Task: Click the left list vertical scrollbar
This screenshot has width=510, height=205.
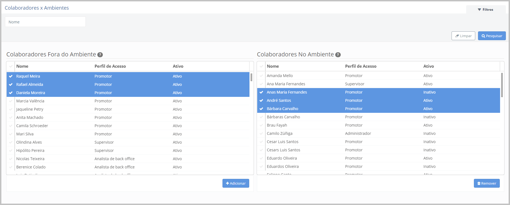Action: [x=251, y=77]
